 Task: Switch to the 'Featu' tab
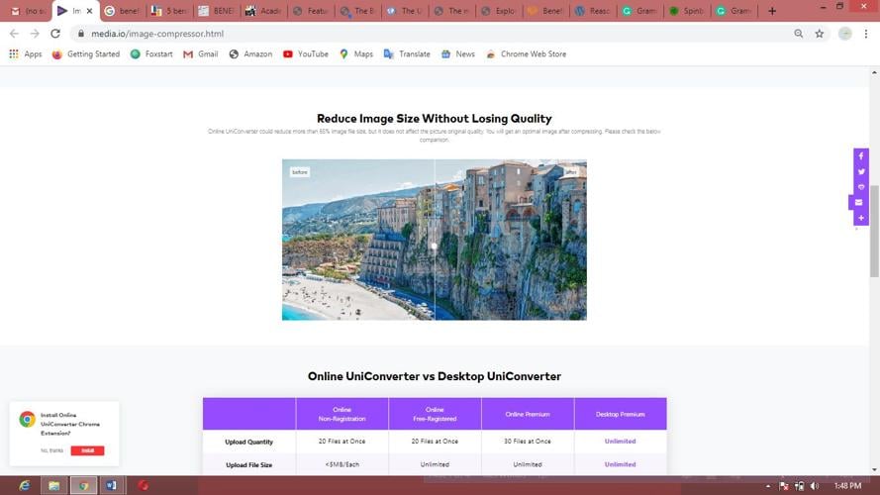[311, 11]
